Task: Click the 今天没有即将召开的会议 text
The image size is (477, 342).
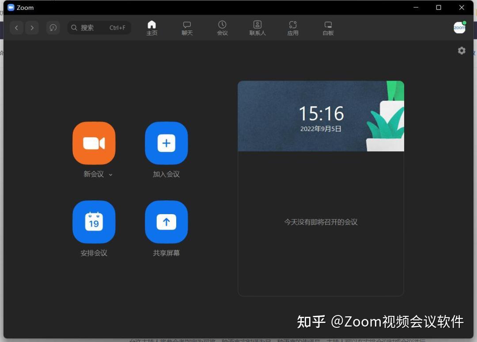Action: click(321, 222)
